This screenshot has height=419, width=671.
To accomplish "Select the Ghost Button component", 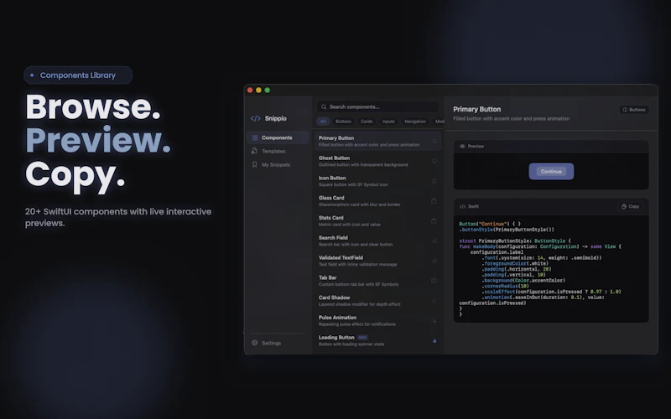I will [x=378, y=161].
